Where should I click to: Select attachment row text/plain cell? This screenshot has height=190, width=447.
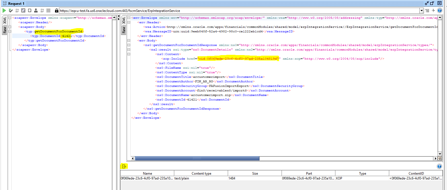(x=201, y=178)
